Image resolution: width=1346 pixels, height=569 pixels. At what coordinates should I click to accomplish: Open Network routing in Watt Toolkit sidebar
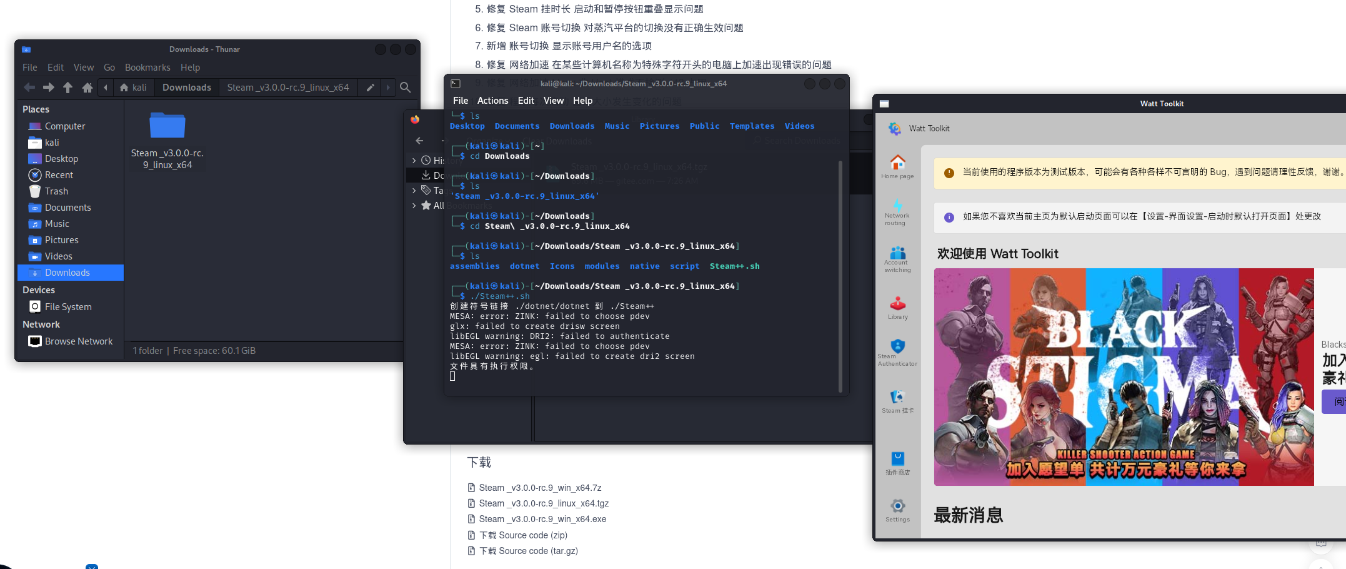pyautogui.click(x=897, y=213)
